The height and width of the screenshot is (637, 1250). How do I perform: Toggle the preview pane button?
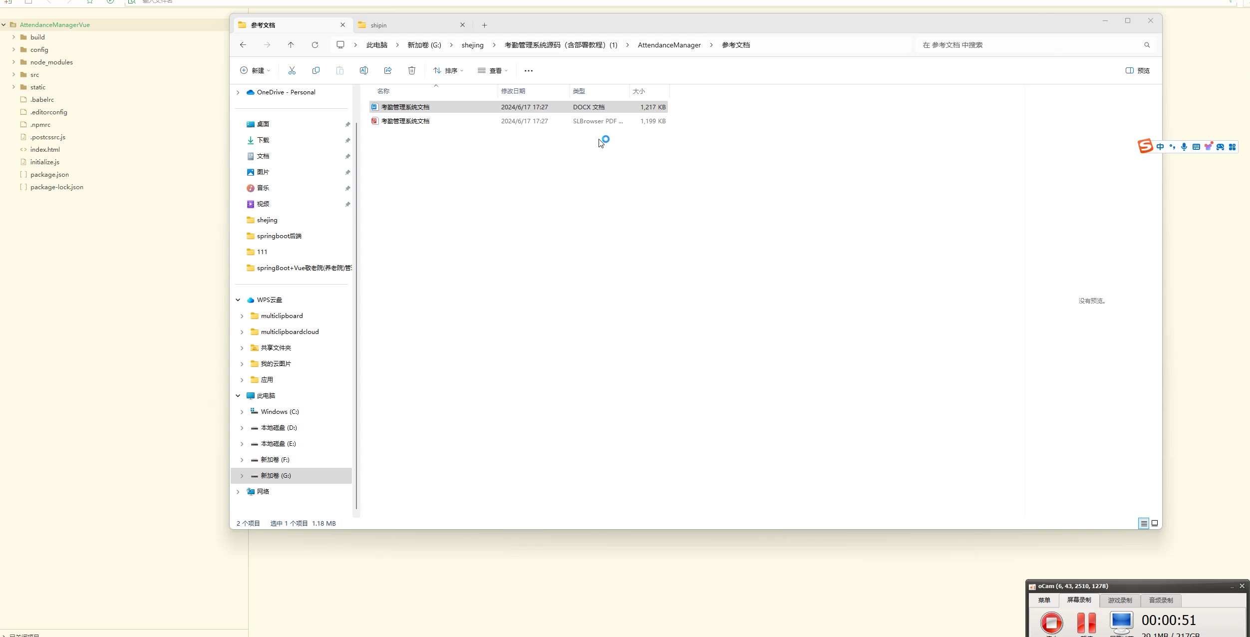click(x=1138, y=70)
